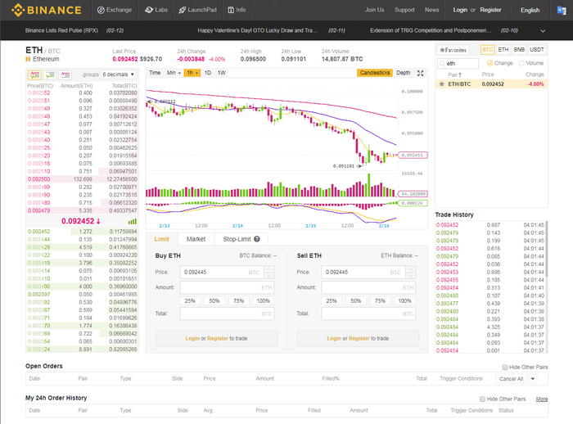Open the Min interval dropdown
The image size is (573, 424).
click(174, 73)
